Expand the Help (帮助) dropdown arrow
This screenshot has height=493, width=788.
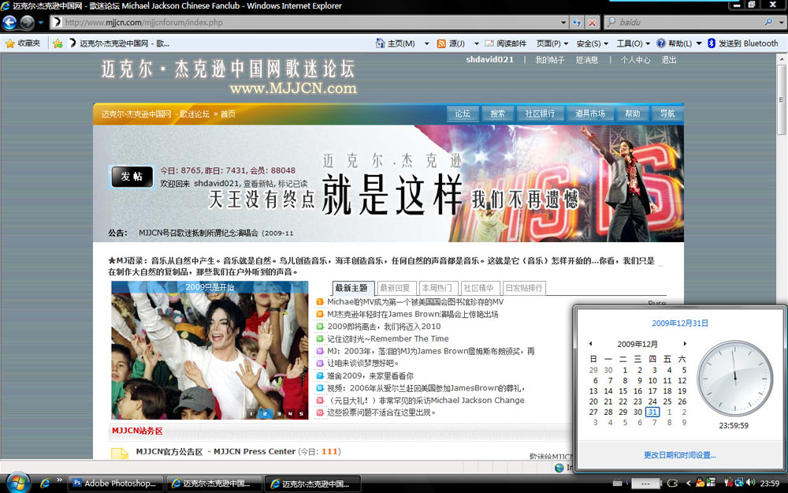click(698, 43)
